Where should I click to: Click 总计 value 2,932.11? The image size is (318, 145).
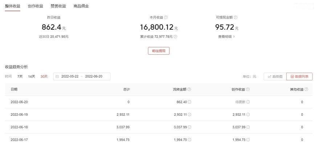(123, 115)
